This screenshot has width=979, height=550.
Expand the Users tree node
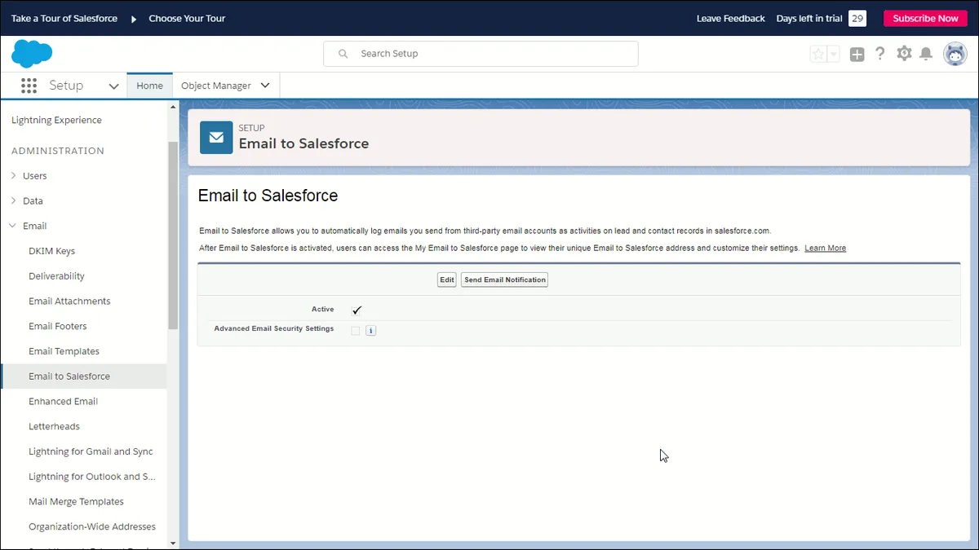tap(13, 176)
